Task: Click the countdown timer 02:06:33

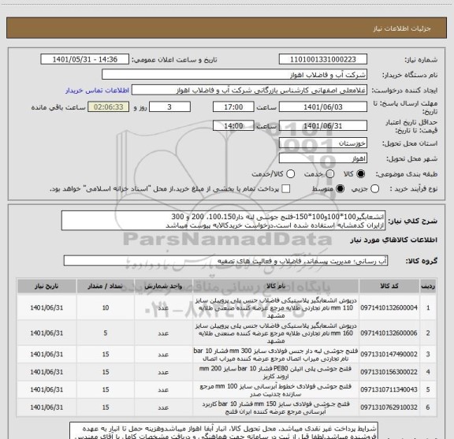Action: point(109,107)
